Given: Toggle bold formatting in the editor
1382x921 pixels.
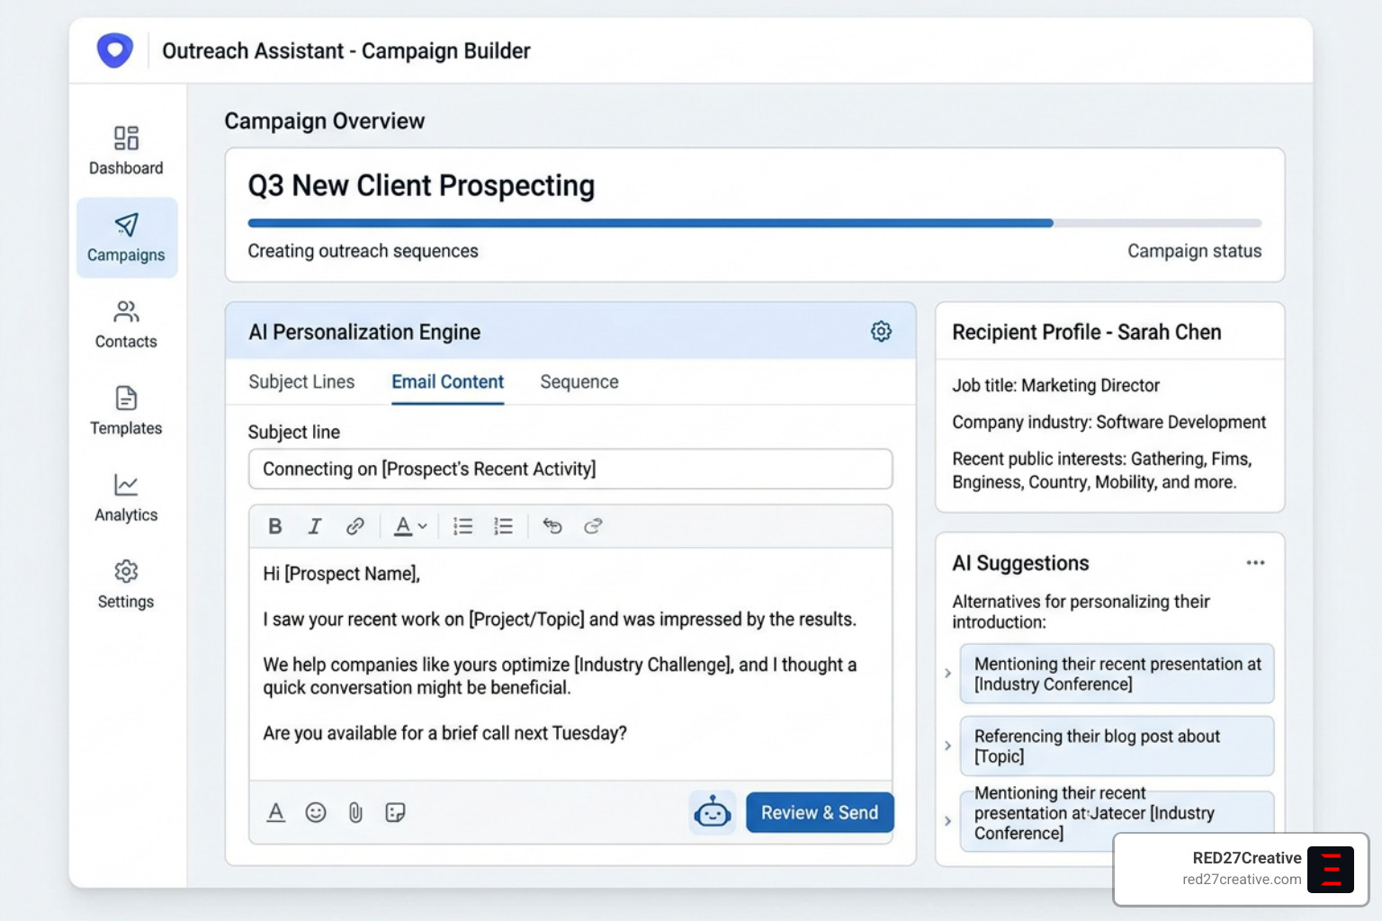Looking at the screenshot, I should pyautogui.click(x=275, y=526).
